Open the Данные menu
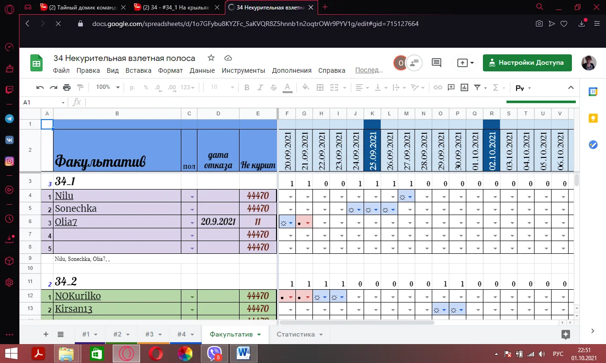The height and width of the screenshot is (363, 606). (x=202, y=70)
